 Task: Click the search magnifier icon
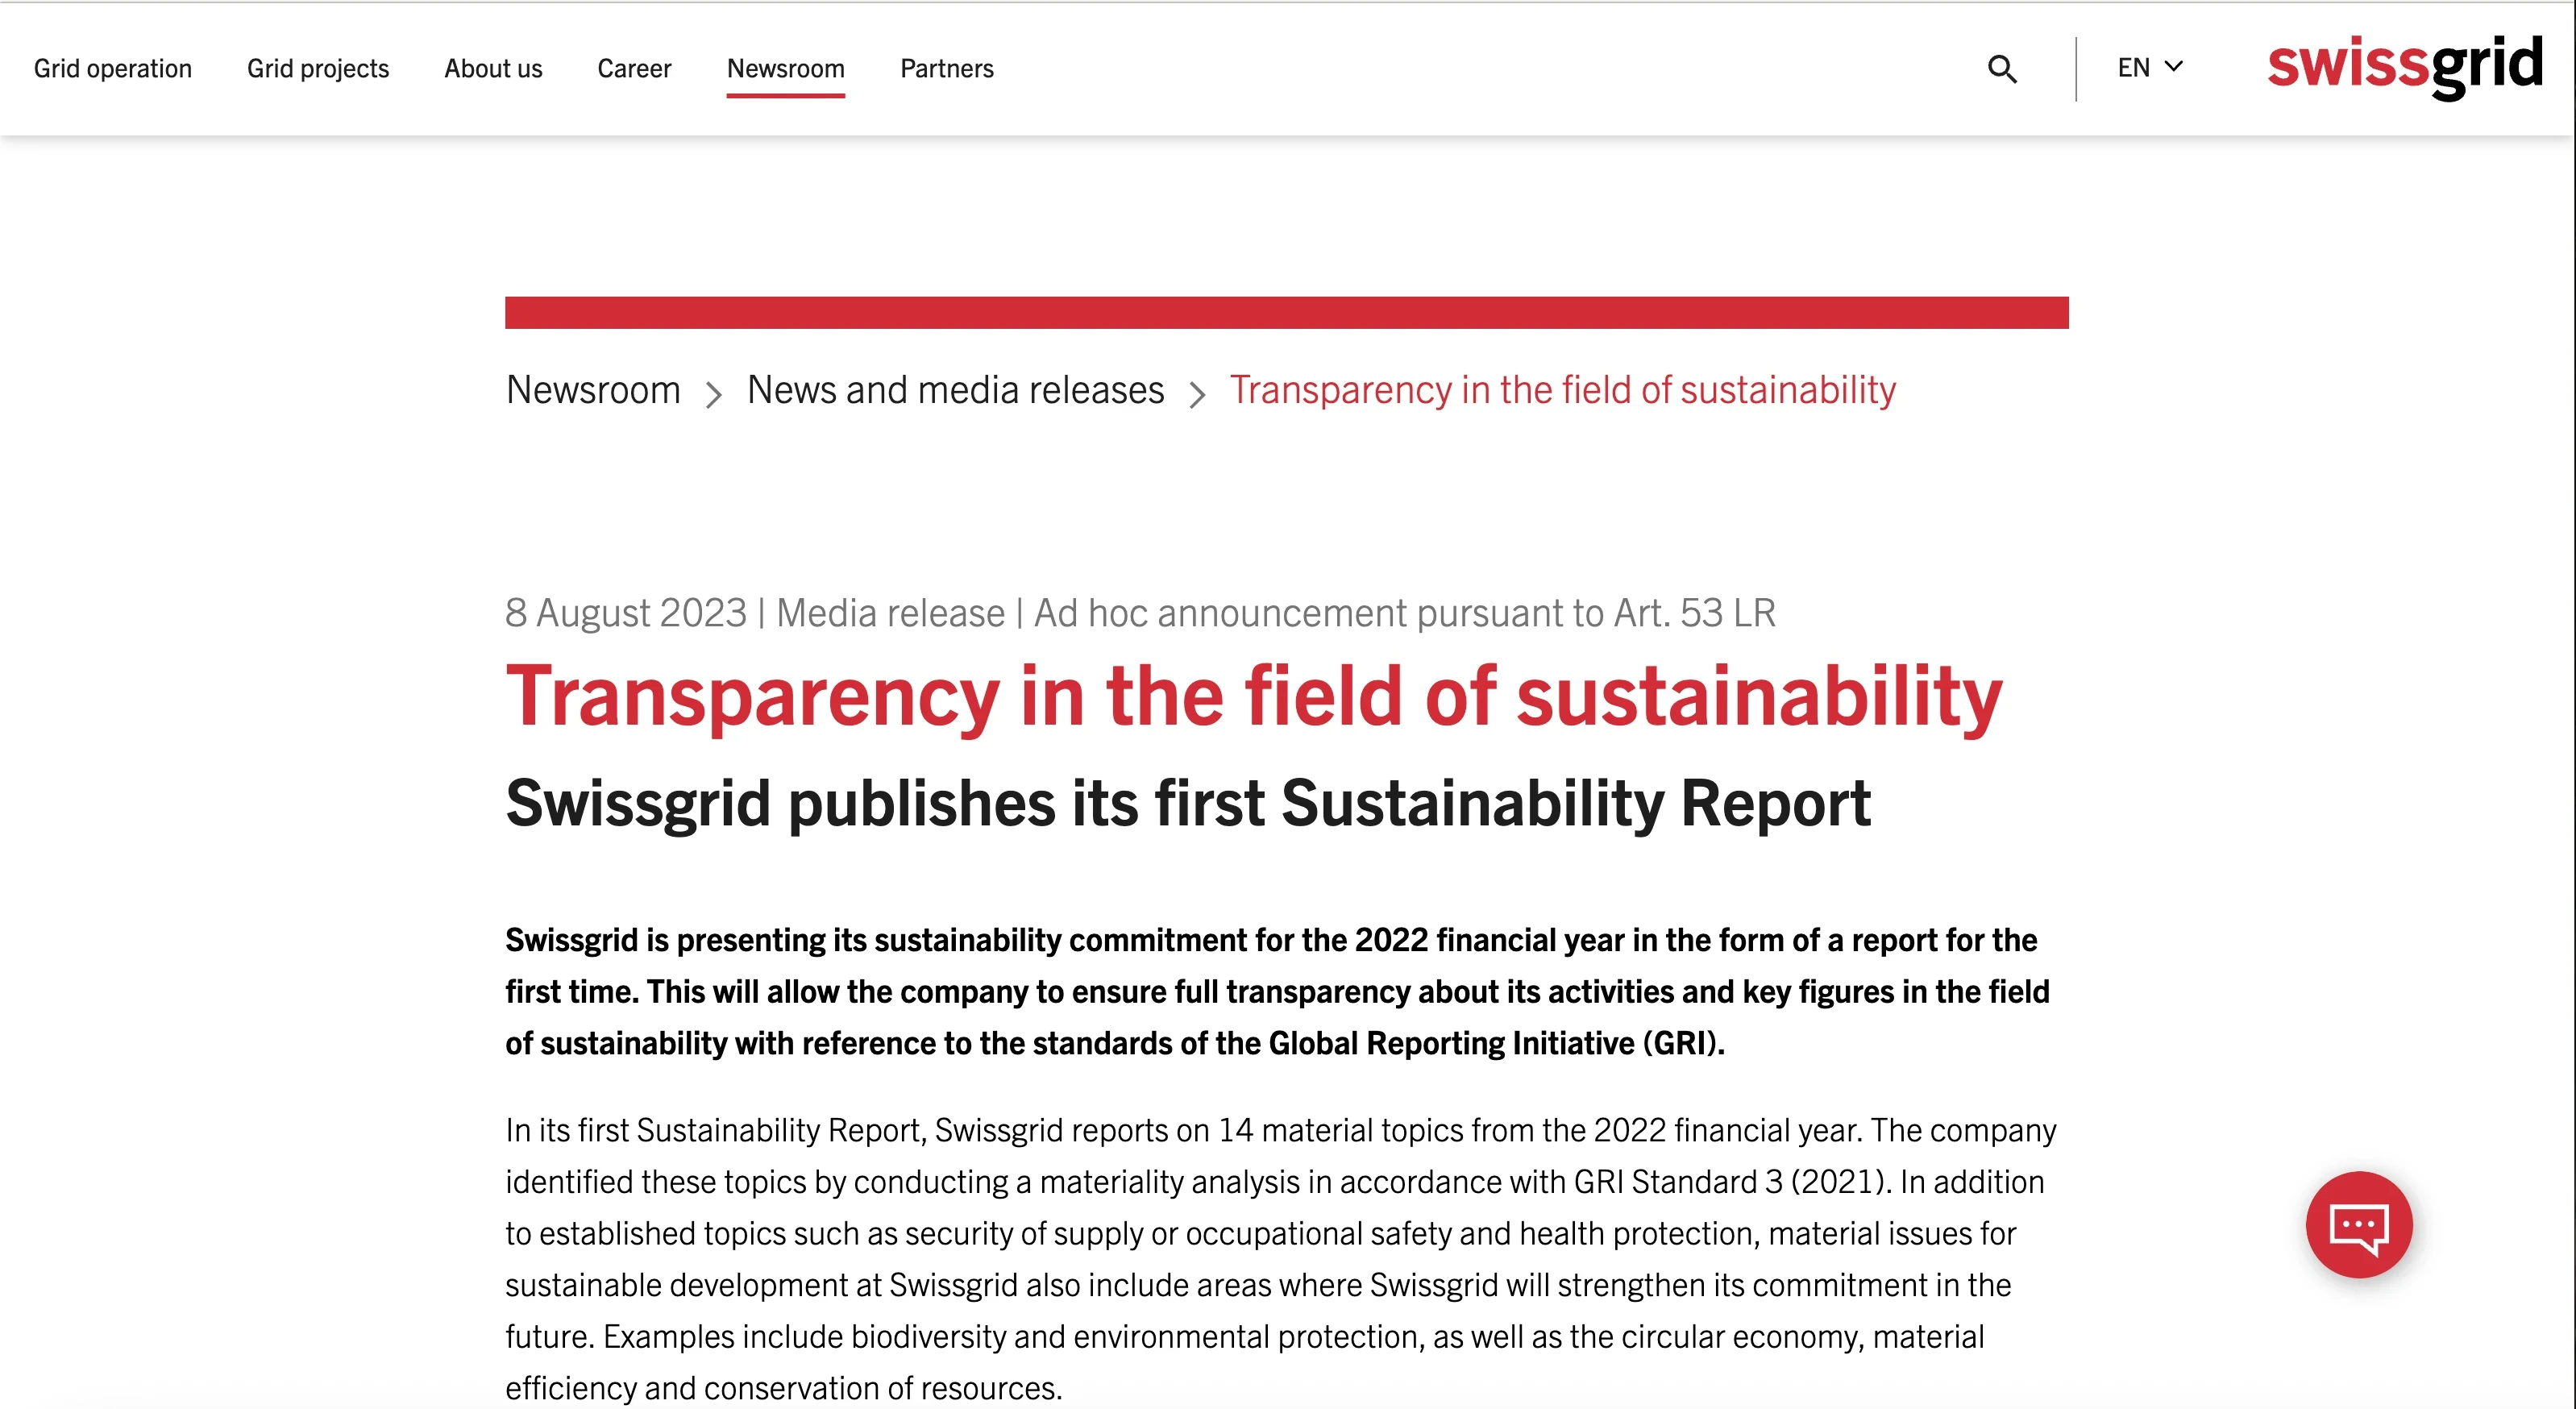coord(2001,69)
